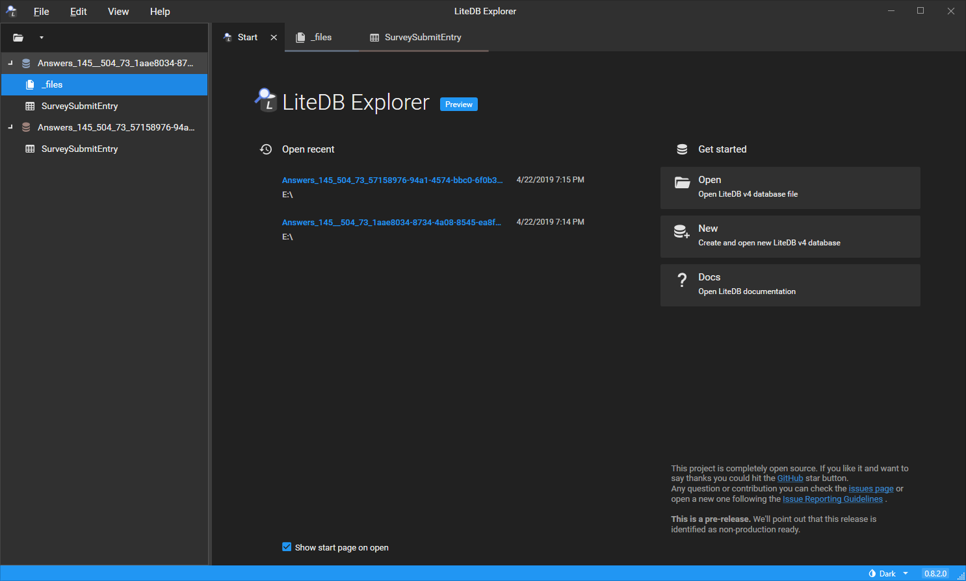Open the Help menu

click(160, 12)
